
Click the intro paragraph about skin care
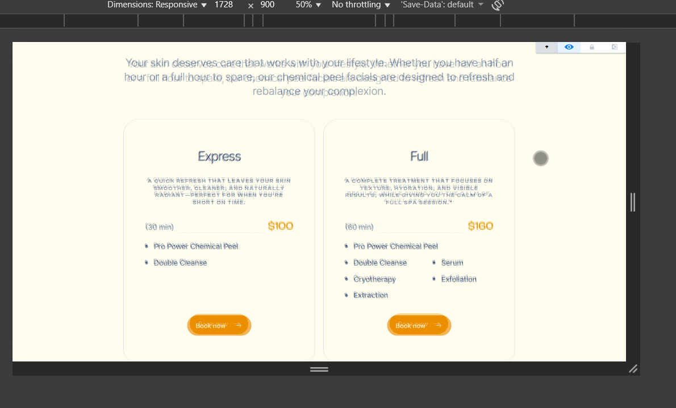[x=319, y=77]
